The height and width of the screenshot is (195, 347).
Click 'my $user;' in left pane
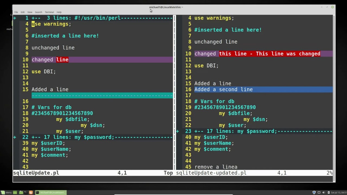pos(70,131)
